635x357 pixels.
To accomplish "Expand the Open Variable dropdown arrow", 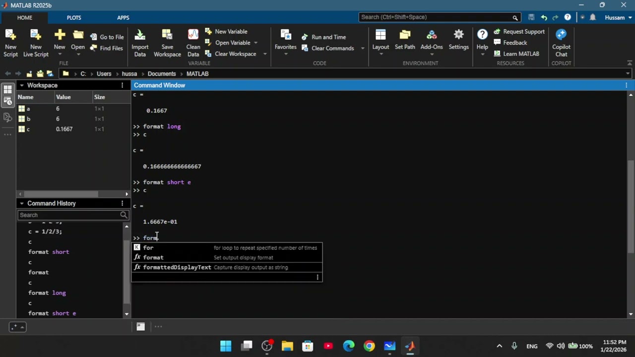I will coord(256,43).
